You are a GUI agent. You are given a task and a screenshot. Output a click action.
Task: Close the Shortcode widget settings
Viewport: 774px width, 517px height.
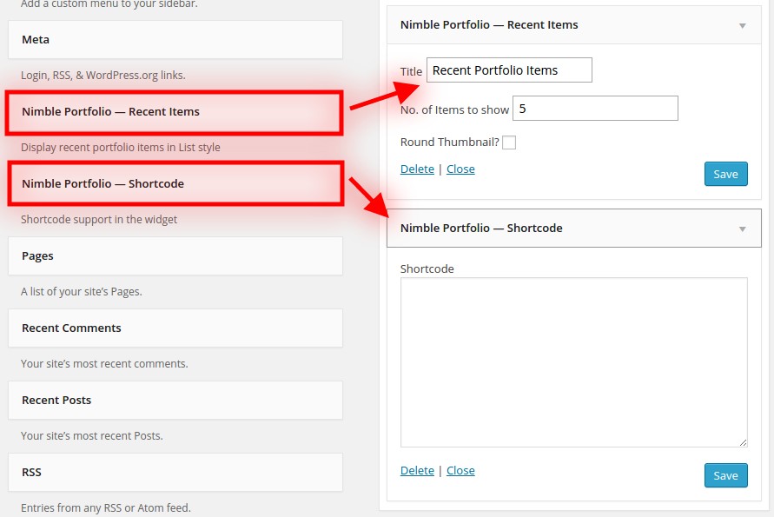460,471
